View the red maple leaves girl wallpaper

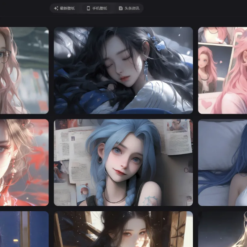[x=24, y=162]
